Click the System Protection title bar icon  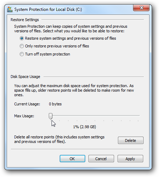coord(10,9)
